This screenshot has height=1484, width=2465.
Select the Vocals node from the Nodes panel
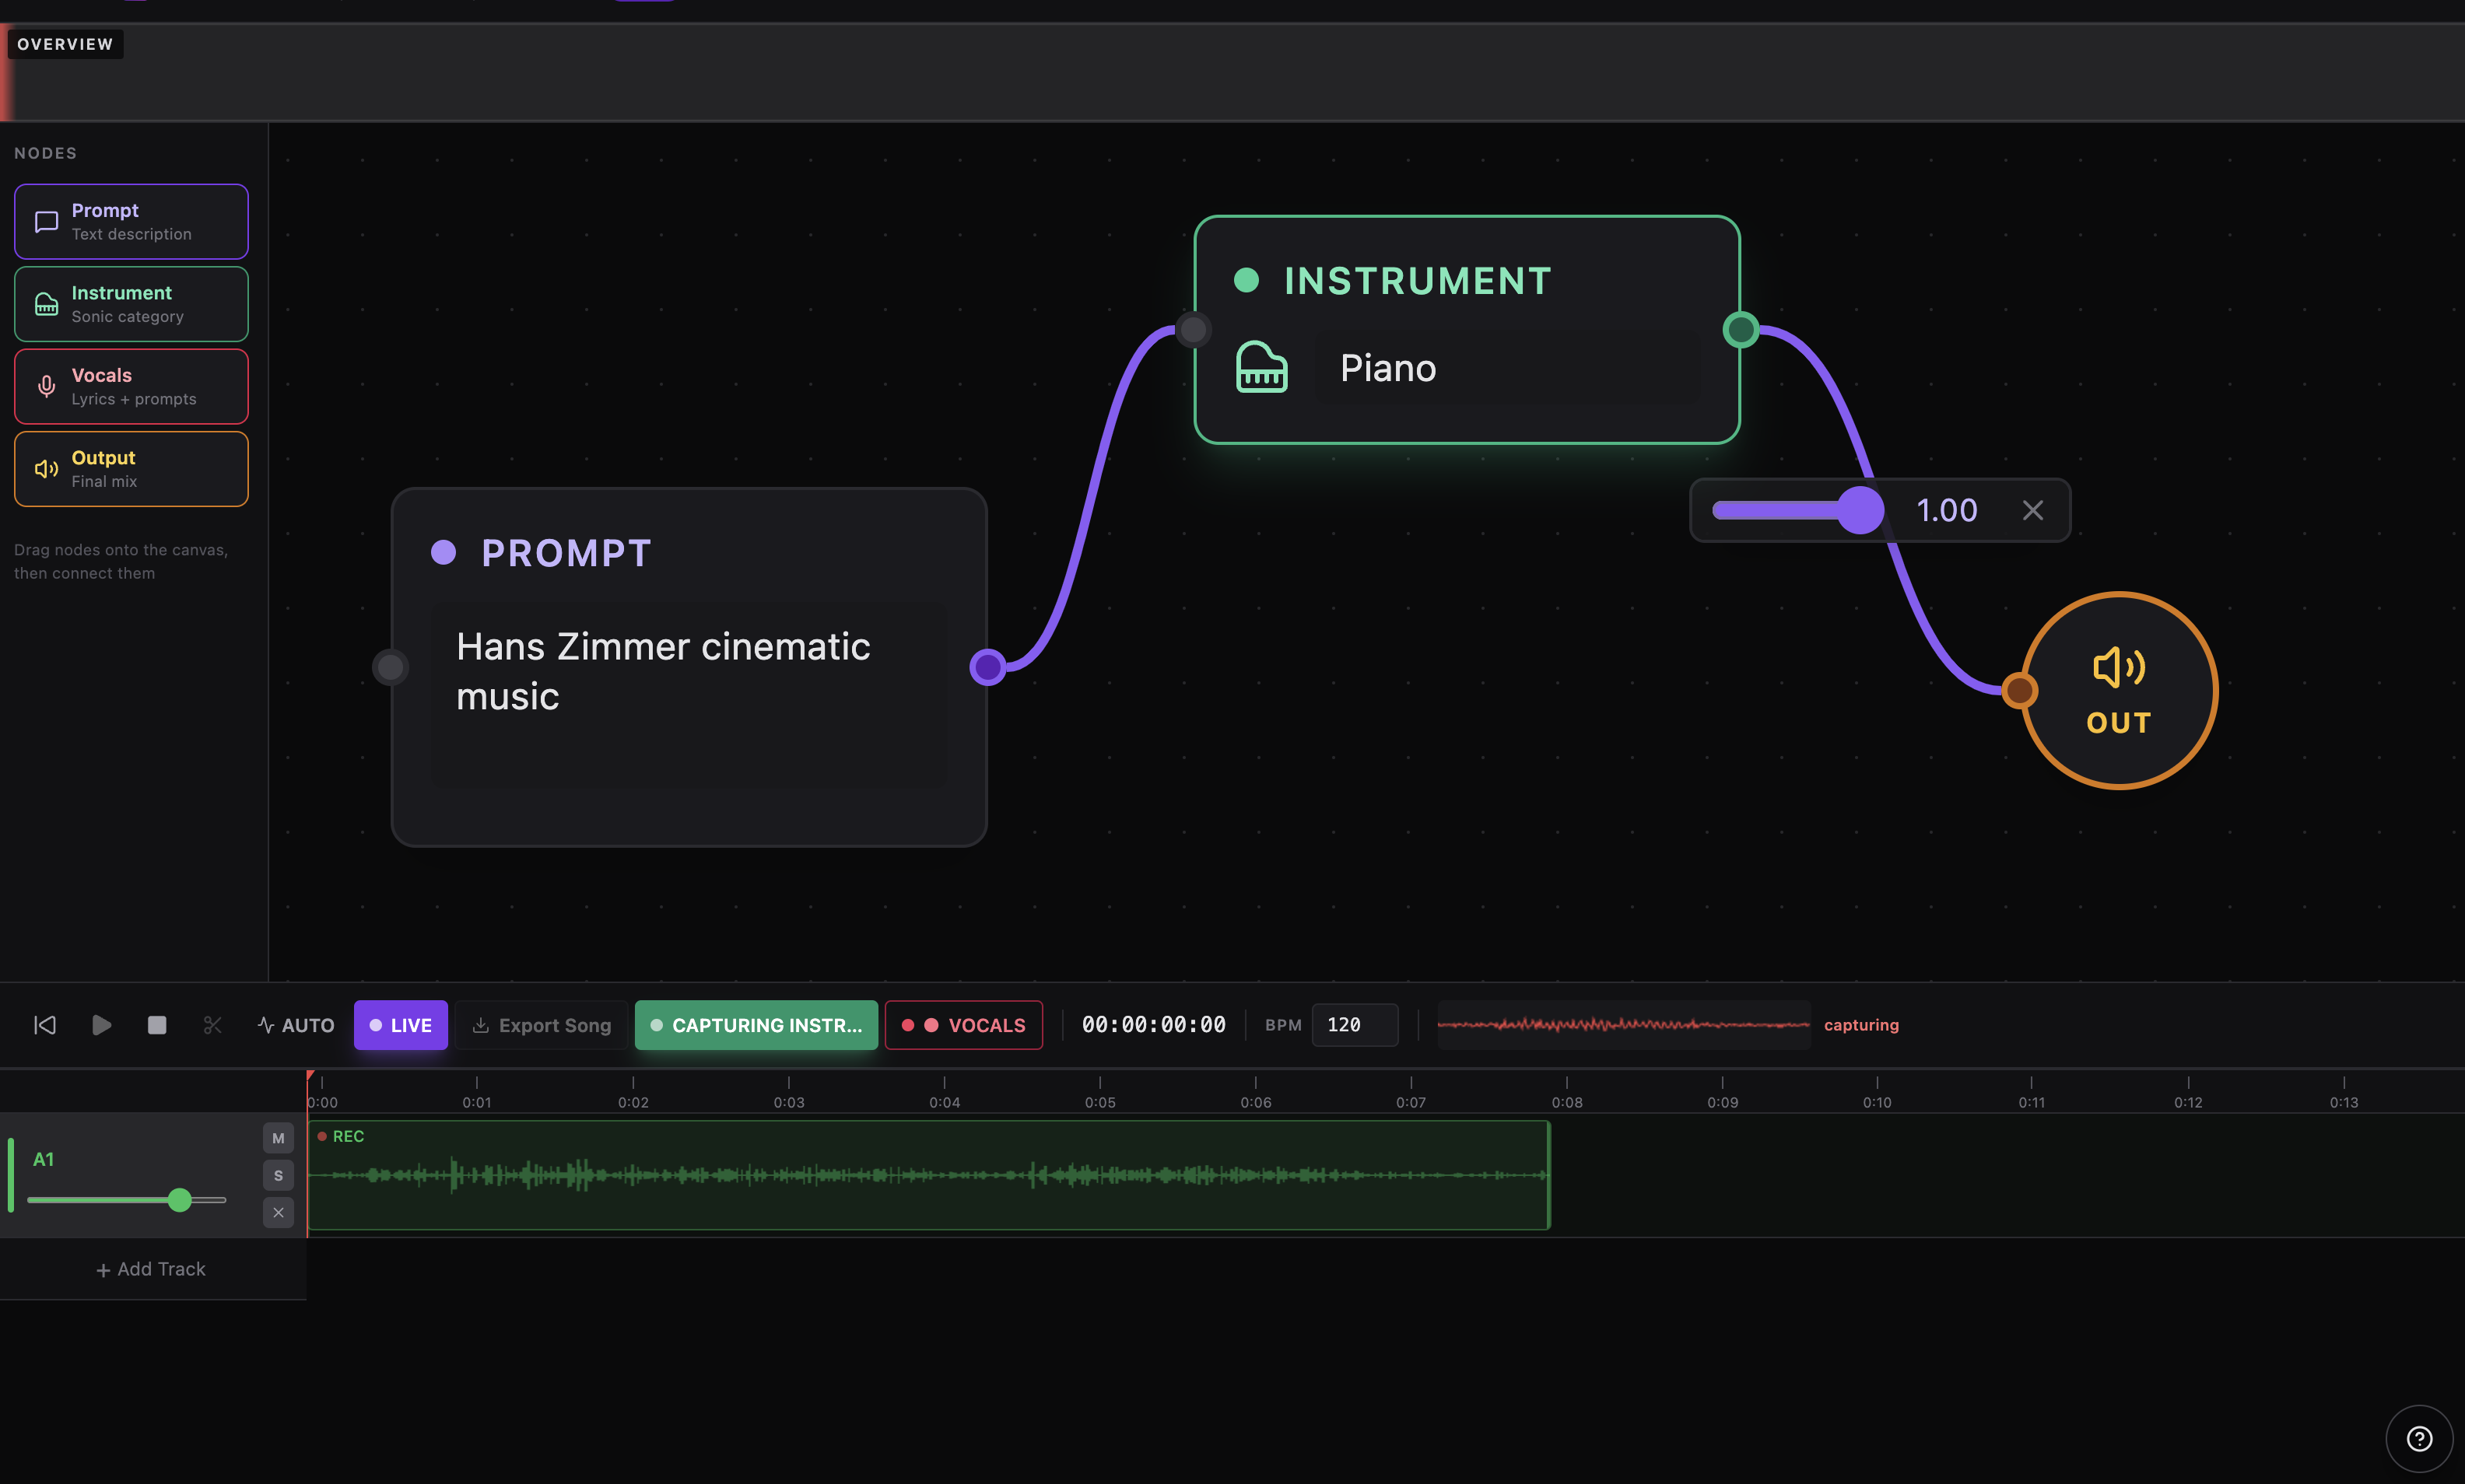coord(130,386)
